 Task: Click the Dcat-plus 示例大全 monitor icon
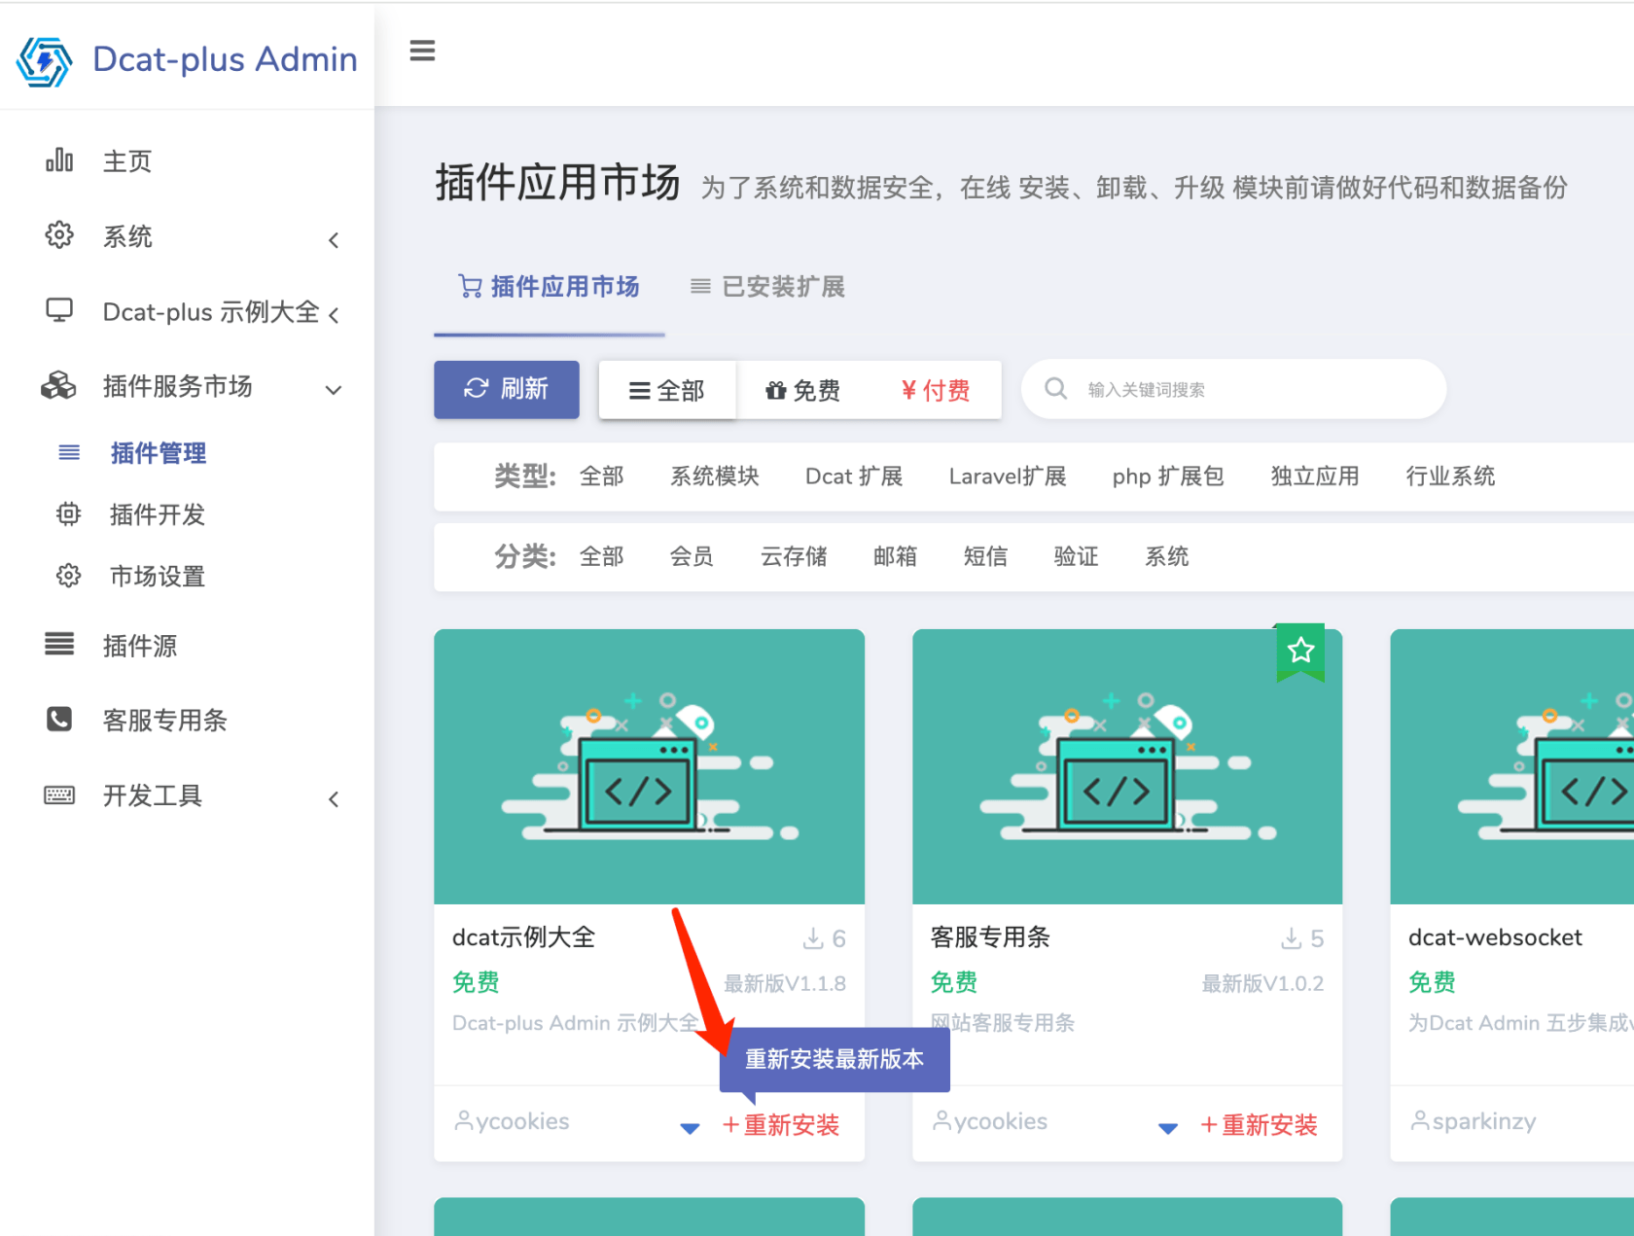click(59, 310)
